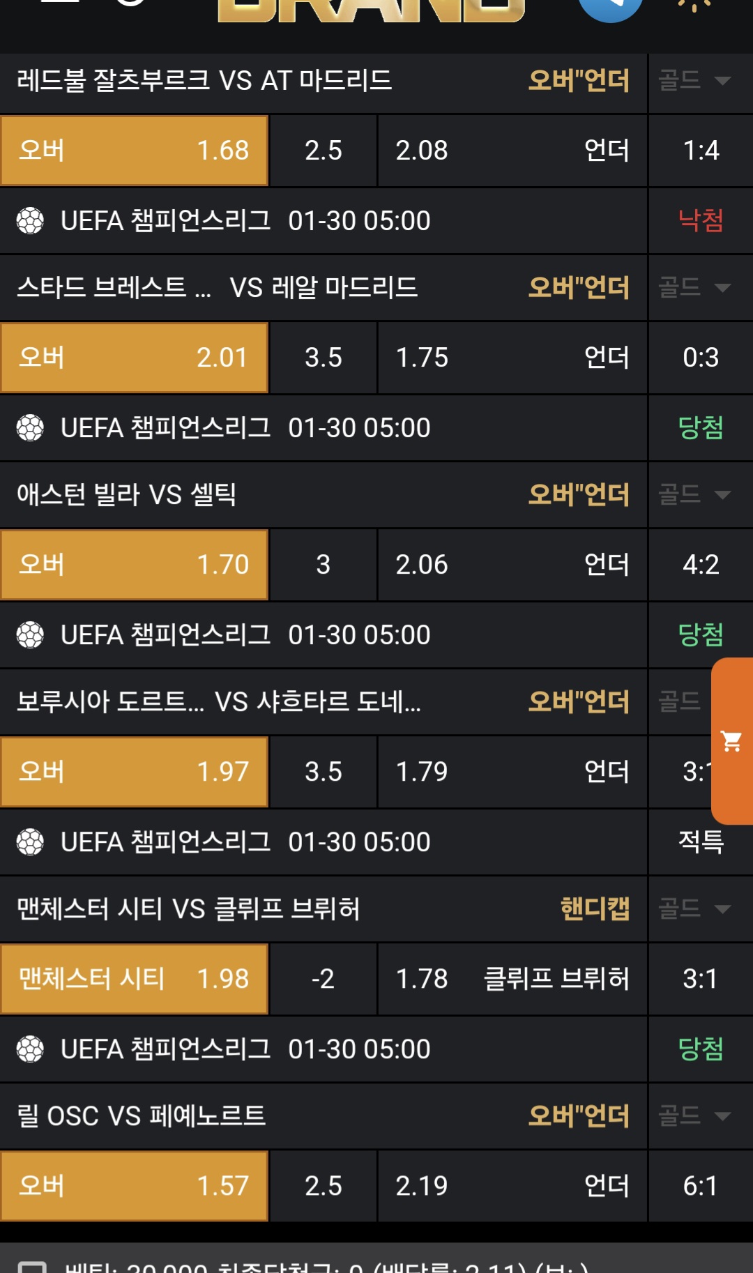
Task: Toggle the 오버 1.68 bet selection
Action: tap(135, 151)
